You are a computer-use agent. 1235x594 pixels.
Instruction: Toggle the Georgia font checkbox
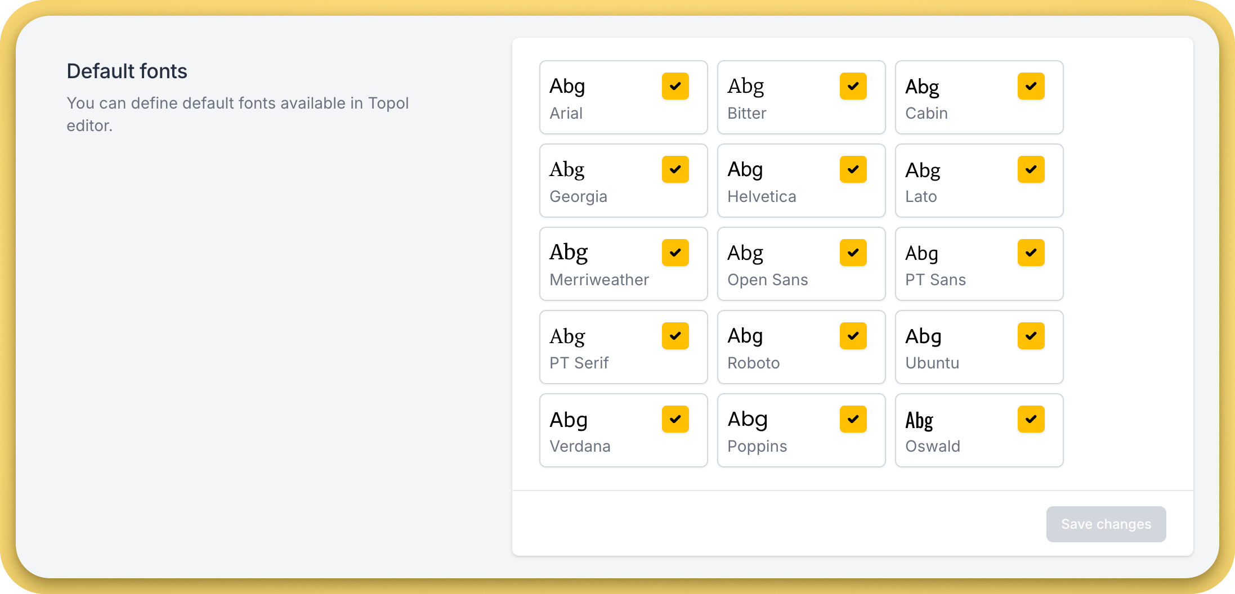[675, 169]
